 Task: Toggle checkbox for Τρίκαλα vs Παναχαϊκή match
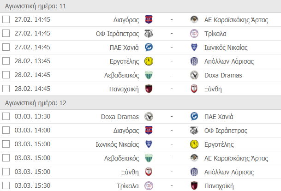click(x=6, y=186)
